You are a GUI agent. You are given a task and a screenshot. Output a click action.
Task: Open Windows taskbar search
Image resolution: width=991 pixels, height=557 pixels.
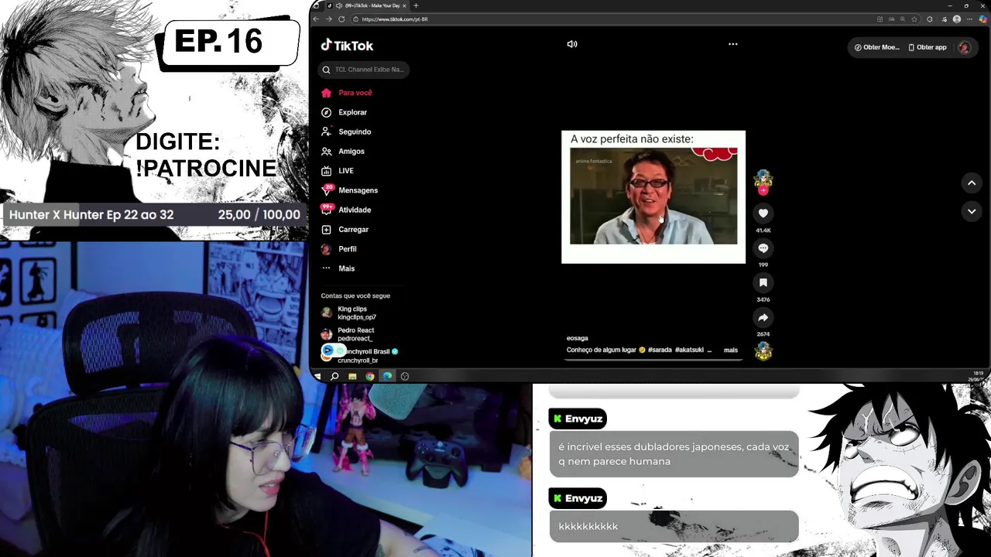click(334, 376)
